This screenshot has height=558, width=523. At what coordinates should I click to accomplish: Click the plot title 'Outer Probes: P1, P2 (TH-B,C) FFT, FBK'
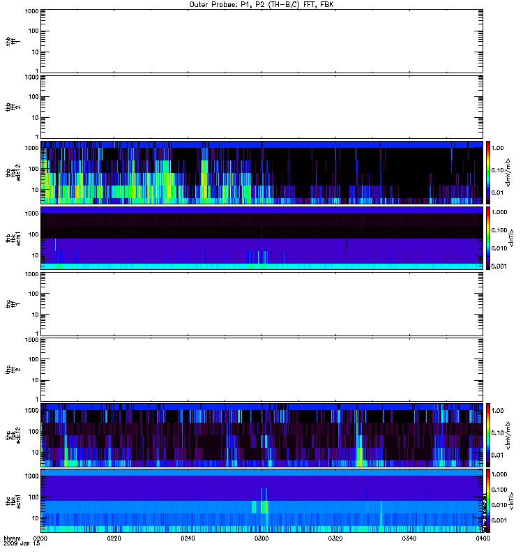(x=261, y=5)
